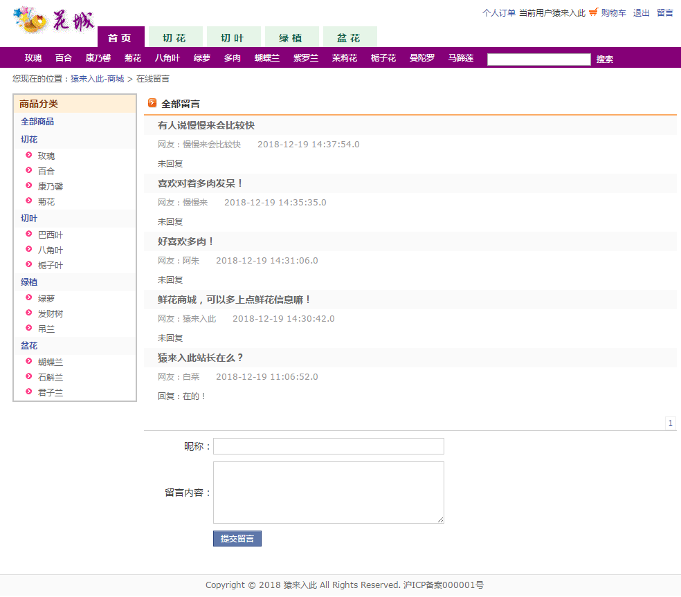Click the pink bullet icon beside 百合
The image size is (681, 597).
28,170
